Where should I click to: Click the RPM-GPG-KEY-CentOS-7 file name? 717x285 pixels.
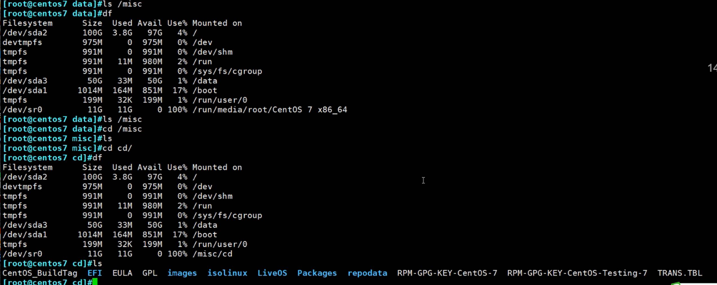[447, 273]
